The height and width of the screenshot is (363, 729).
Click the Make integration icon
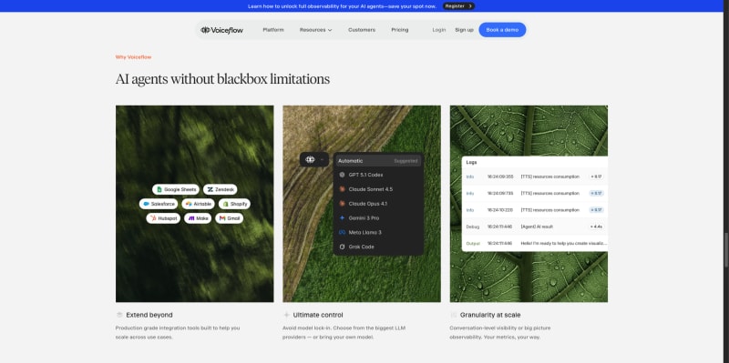coord(191,218)
